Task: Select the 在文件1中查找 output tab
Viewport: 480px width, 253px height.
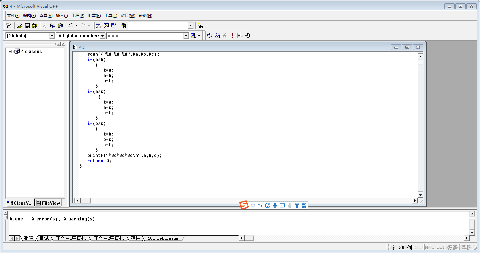Action: pos(71,238)
